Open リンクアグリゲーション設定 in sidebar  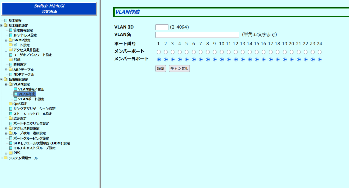coord(34,109)
